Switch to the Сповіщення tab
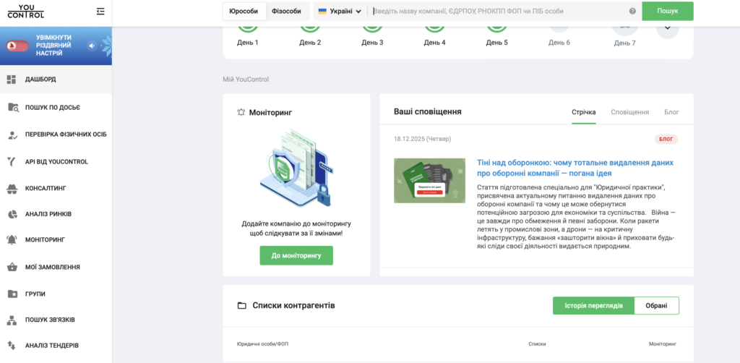 point(629,112)
